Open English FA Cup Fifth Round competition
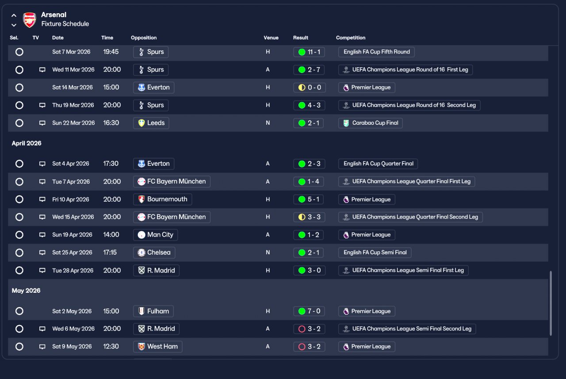 376,52
